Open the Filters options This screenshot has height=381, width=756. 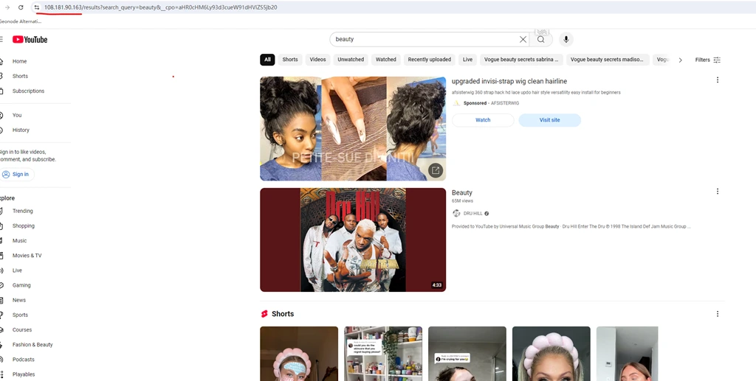(707, 60)
